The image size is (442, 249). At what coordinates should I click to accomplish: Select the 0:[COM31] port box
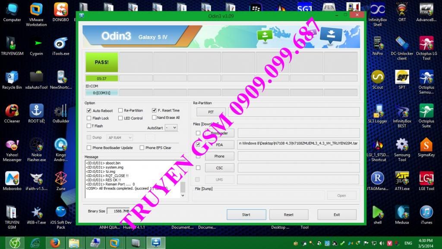102,93
